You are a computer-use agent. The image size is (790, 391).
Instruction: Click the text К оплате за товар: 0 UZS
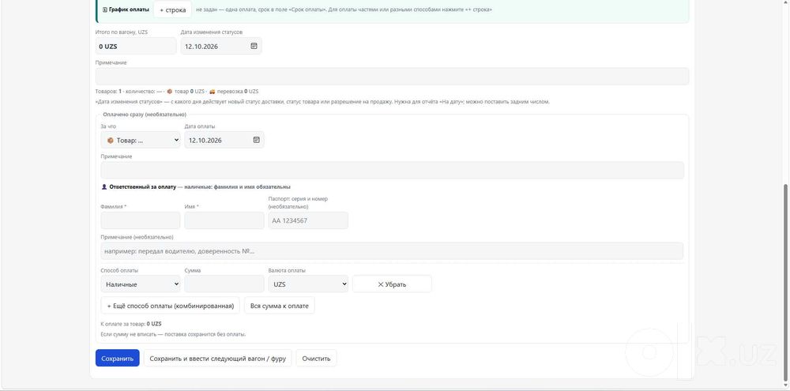[131, 324]
